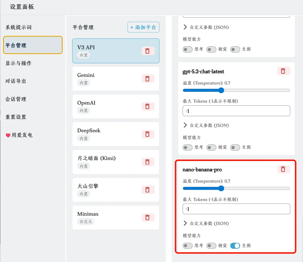The height and width of the screenshot is (262, 303).
Task: Toggle 生图 in the topmost model card
Action: tap(235, 49)
